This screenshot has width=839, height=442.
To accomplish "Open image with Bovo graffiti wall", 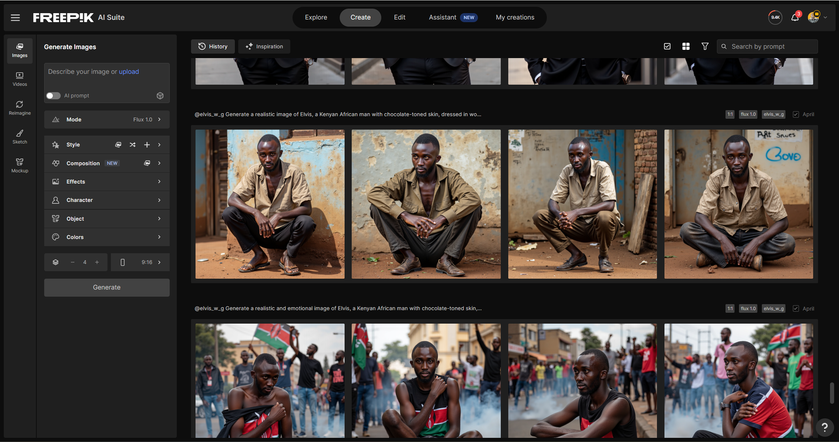I will coord(738,204).
